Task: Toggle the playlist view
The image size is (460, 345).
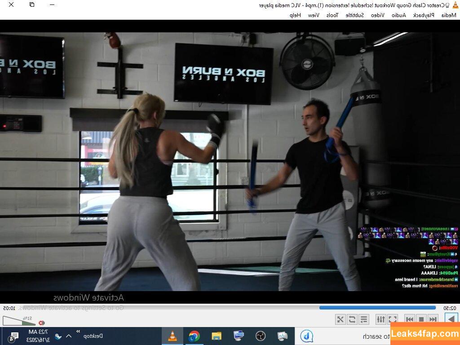Action: 364,319
